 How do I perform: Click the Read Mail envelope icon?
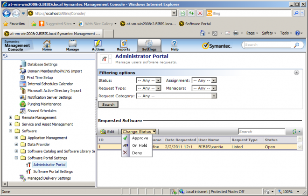click(227, 33)
